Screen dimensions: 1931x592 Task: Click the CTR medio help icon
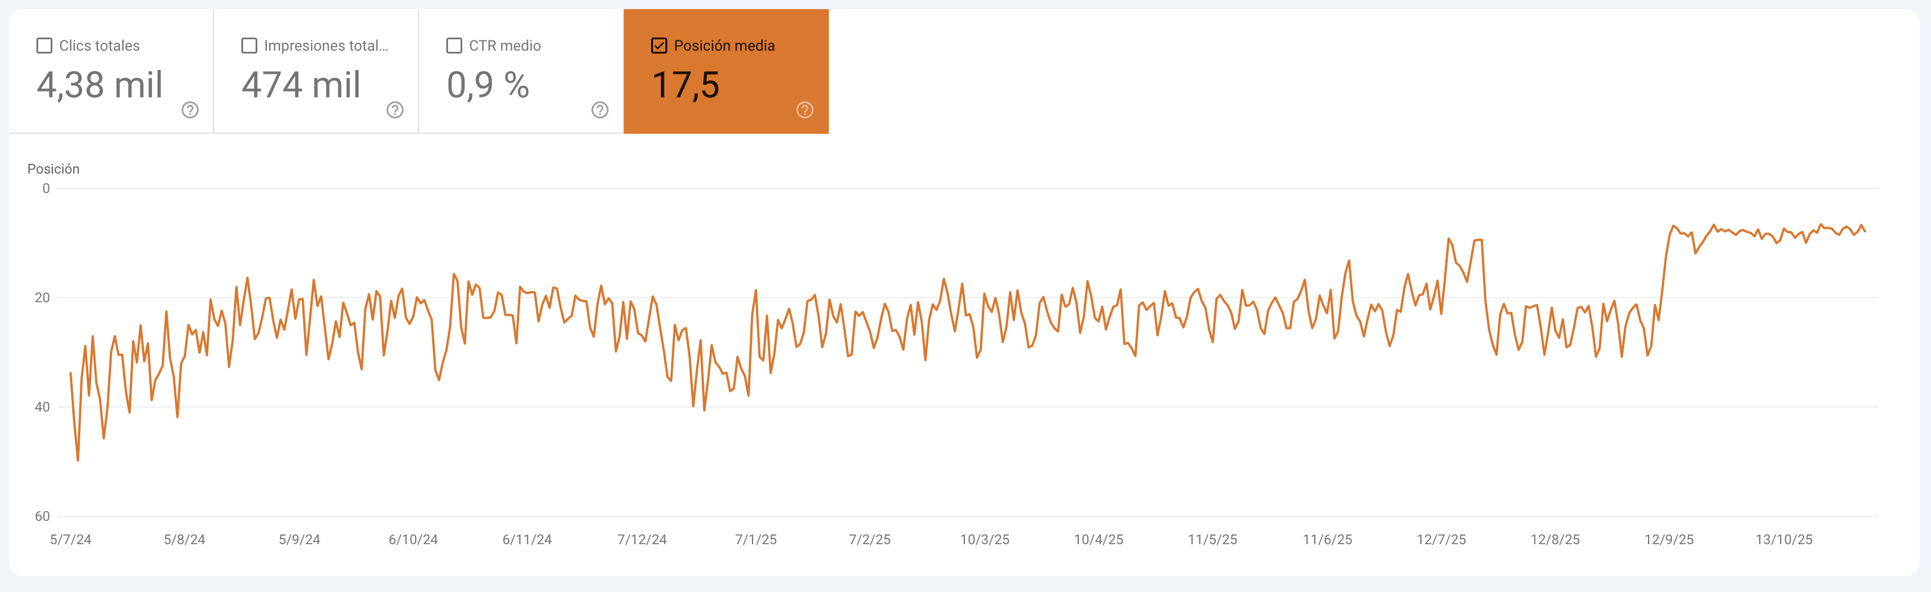[x=599, y=110]
